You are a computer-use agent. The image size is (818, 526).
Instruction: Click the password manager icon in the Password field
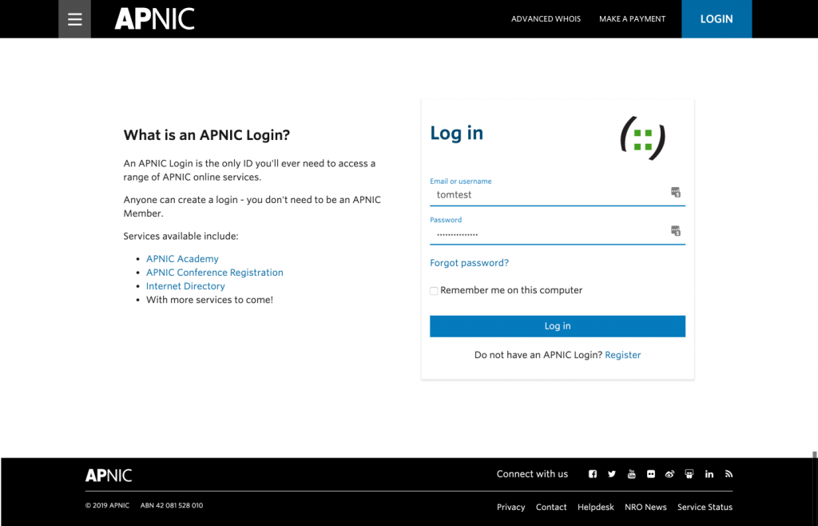tap(676, 231)
